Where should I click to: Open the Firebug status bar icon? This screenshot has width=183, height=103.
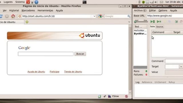(105, 96)
